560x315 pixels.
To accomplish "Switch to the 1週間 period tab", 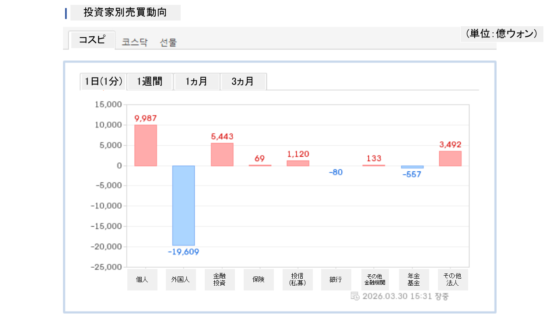I will [150, 81].
